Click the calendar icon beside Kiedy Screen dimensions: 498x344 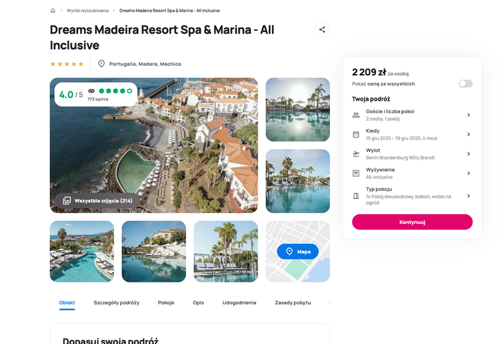tap(356, 134)
